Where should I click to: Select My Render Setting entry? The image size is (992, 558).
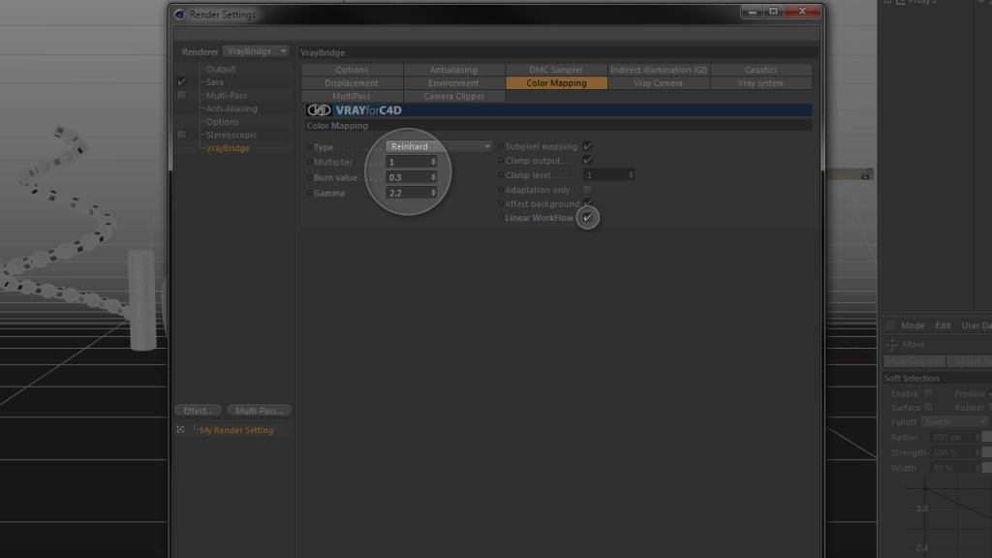[236, 430]
